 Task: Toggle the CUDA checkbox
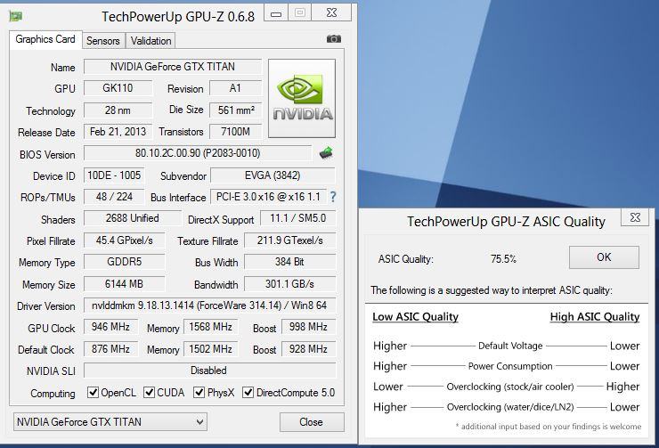[x=149, y=392]
